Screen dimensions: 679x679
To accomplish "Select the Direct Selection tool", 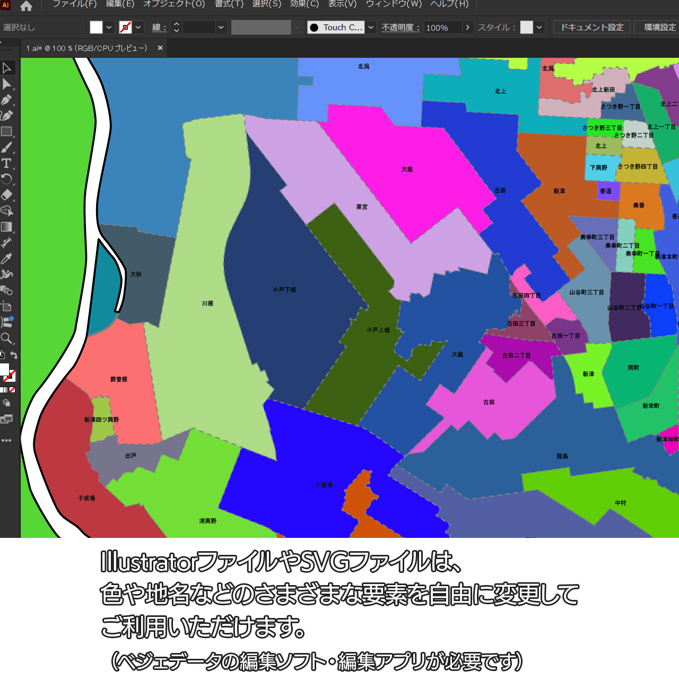I will 7,84.
